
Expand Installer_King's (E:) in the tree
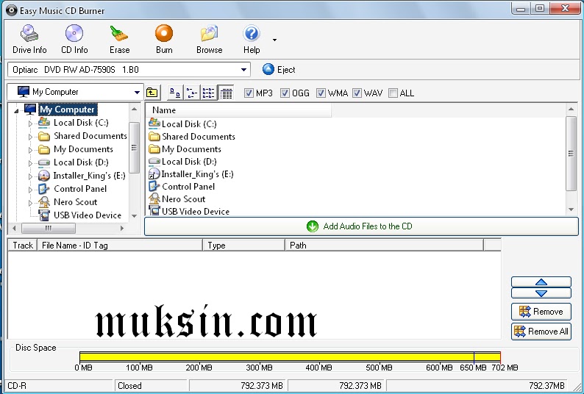pyautogui.click(x=31, y=176)
